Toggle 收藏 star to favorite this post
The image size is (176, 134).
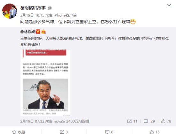tap(19, 132)
